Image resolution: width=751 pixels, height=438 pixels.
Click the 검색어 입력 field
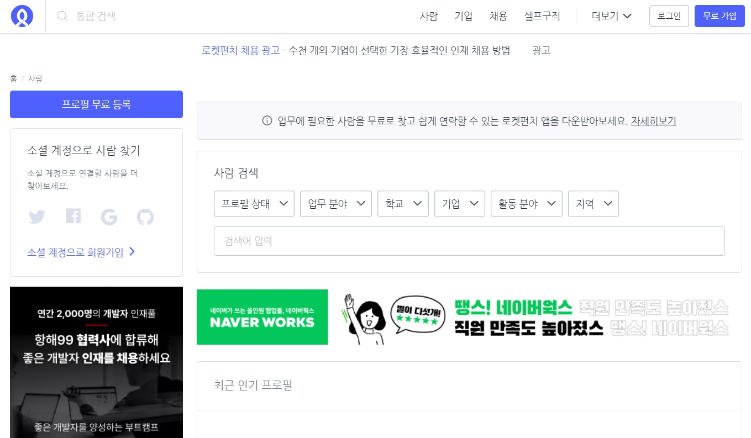point(469,241)
